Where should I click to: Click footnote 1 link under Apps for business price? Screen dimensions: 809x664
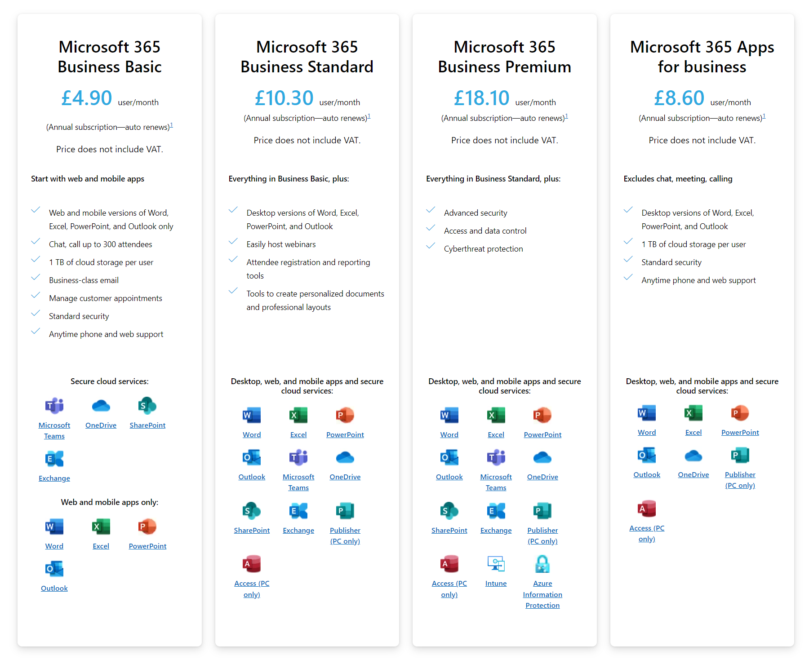point(764,116)
